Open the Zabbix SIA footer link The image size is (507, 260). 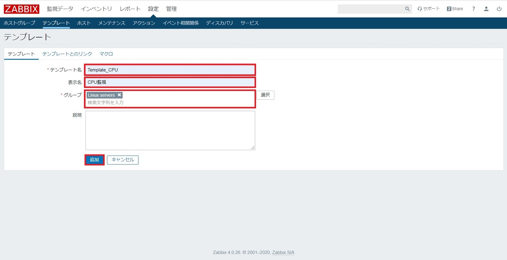click(x=283, y=252)
